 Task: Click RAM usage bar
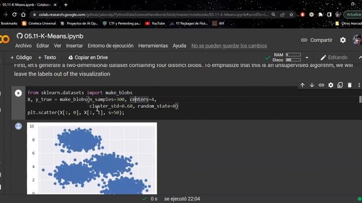coord(293,55)
